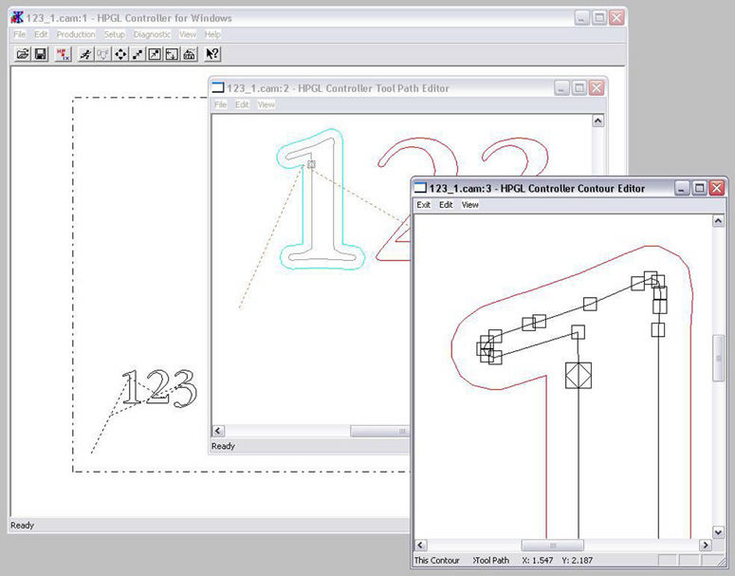735x576 pixels.
Task: Click Exit in the Contour Editor menu
Action: coord(424,205)
